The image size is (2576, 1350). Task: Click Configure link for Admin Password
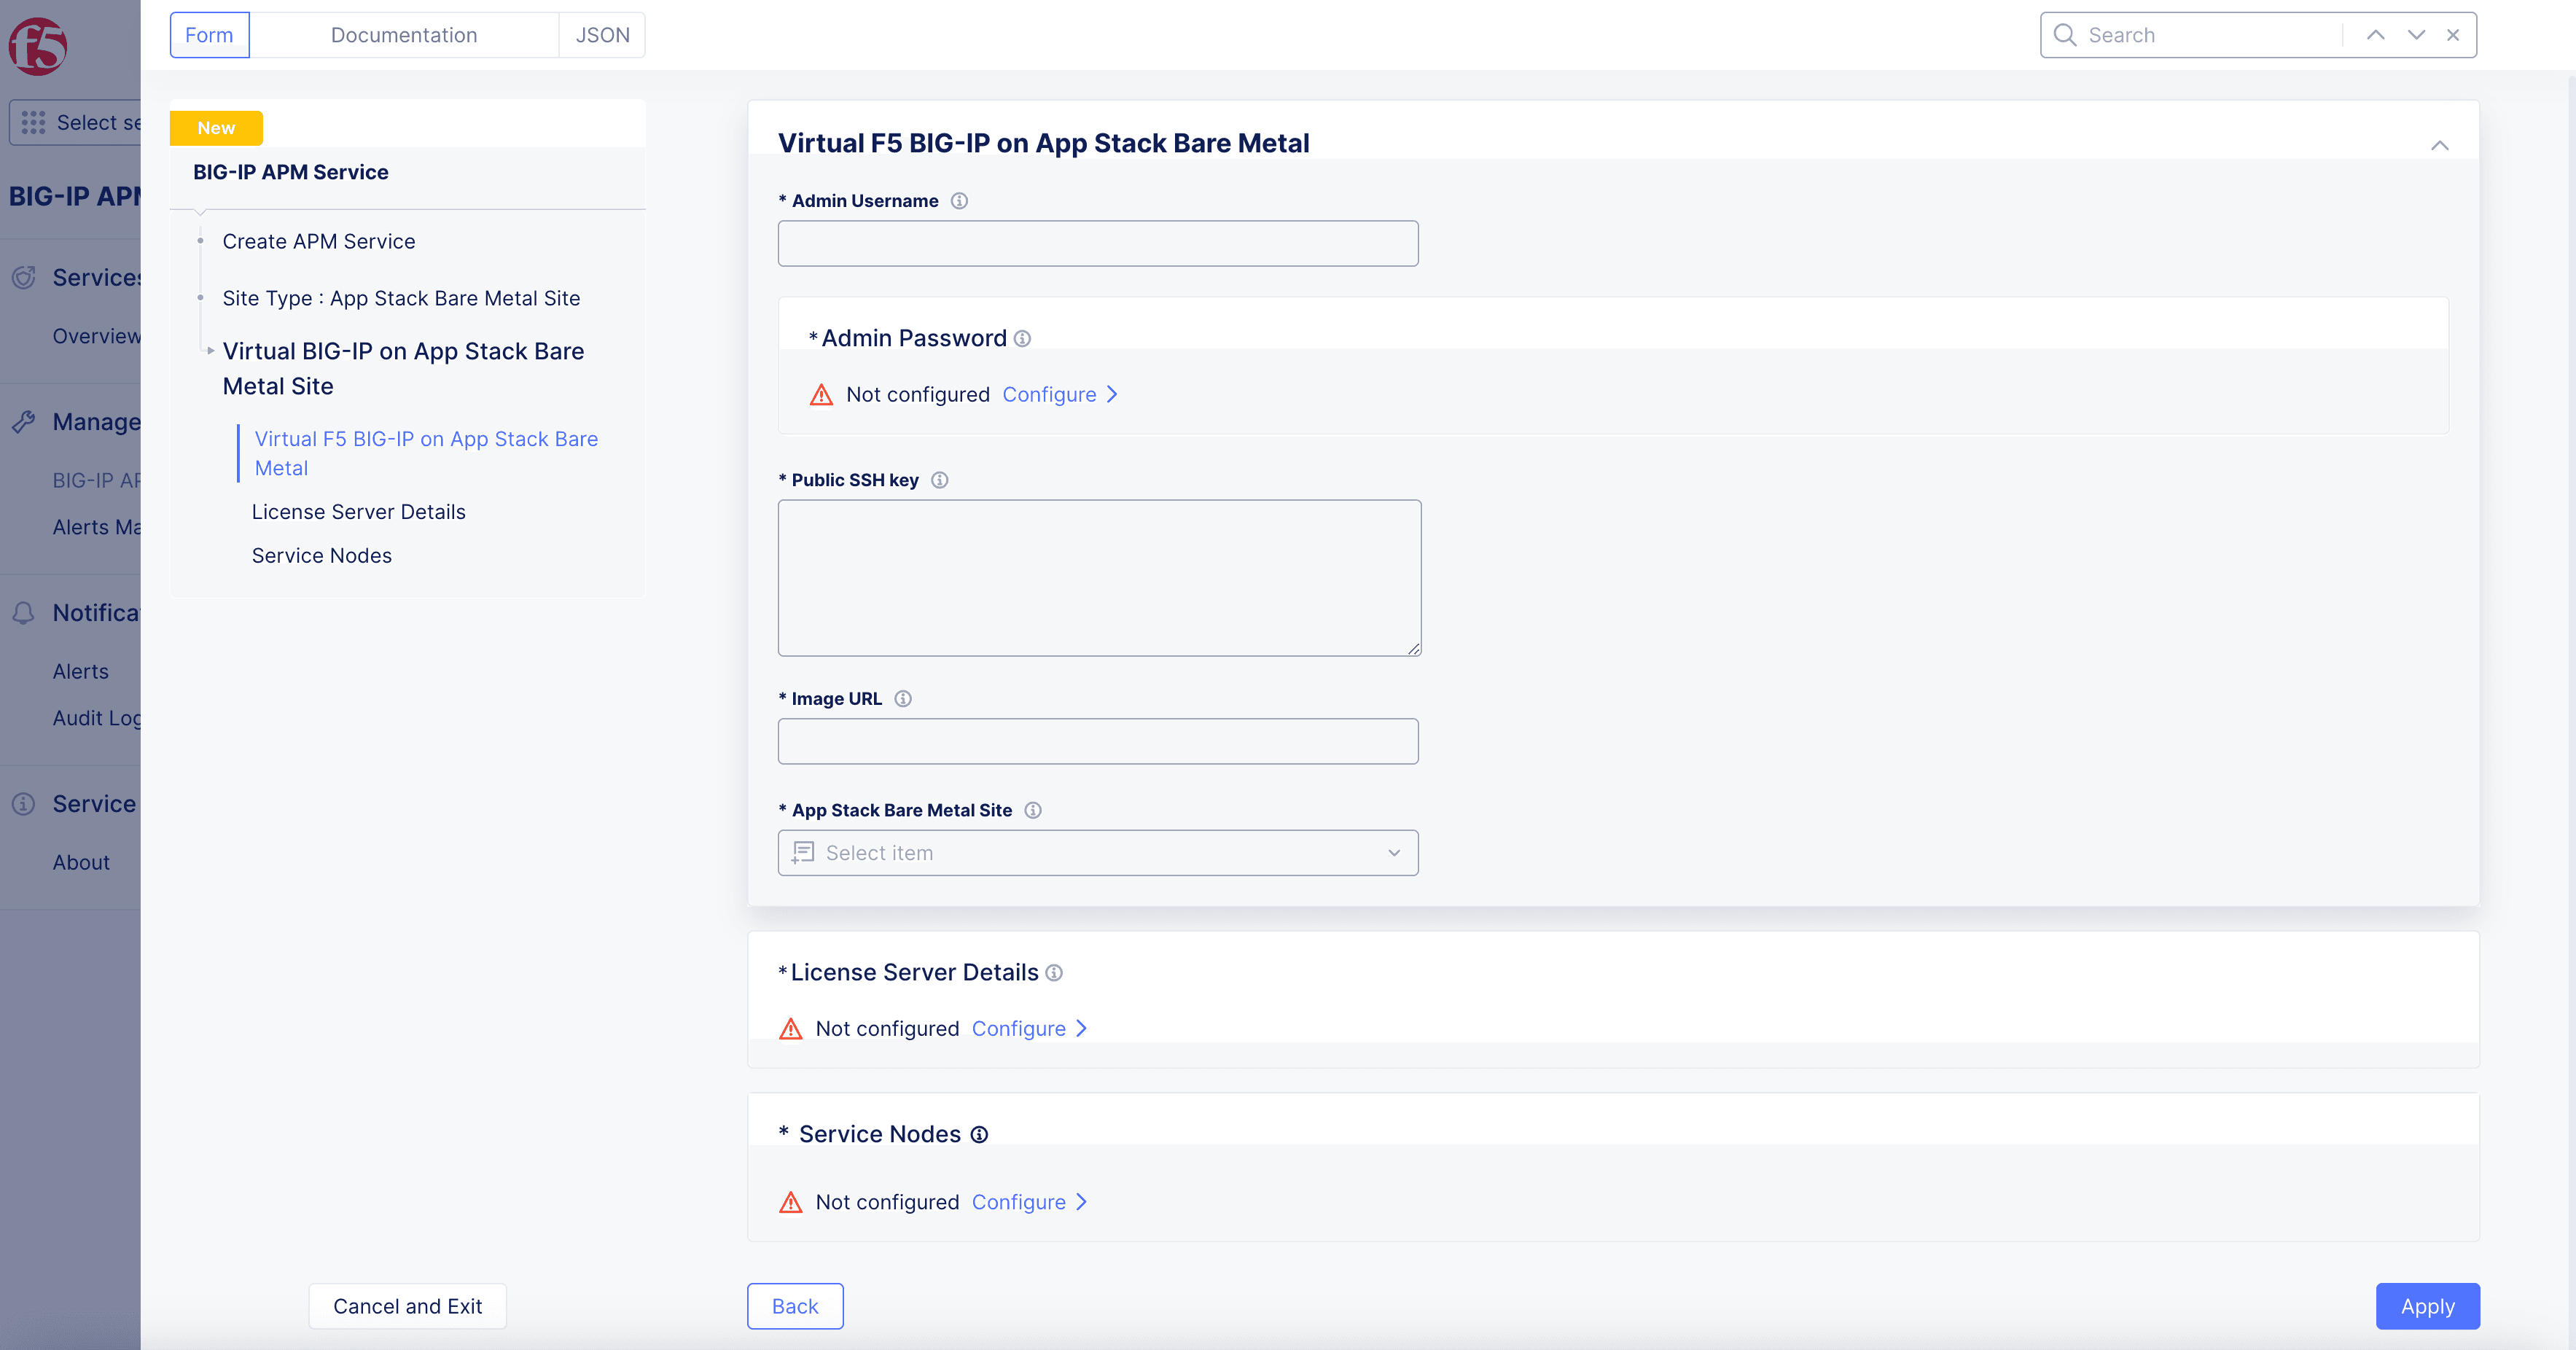[x=1049, y=394]
